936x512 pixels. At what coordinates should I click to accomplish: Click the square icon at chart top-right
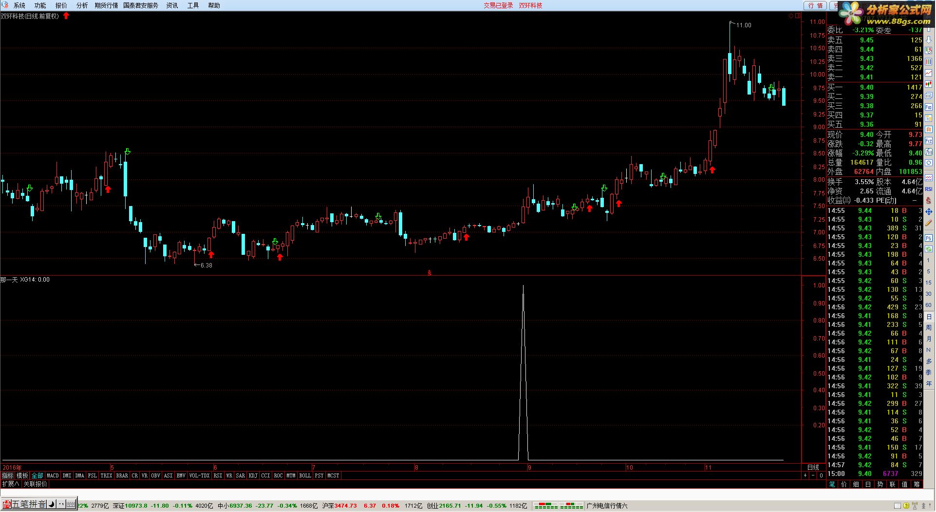(798, 16)
